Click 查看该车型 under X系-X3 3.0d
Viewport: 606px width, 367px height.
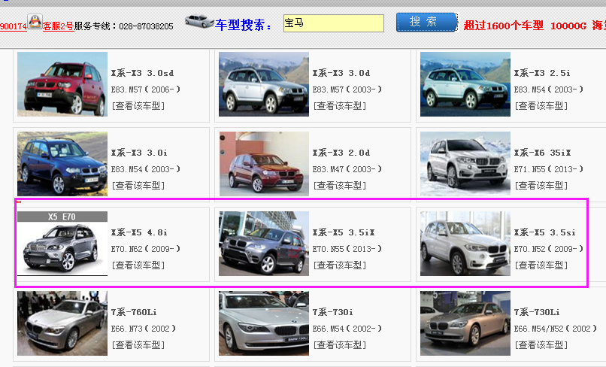coord(340,106)
